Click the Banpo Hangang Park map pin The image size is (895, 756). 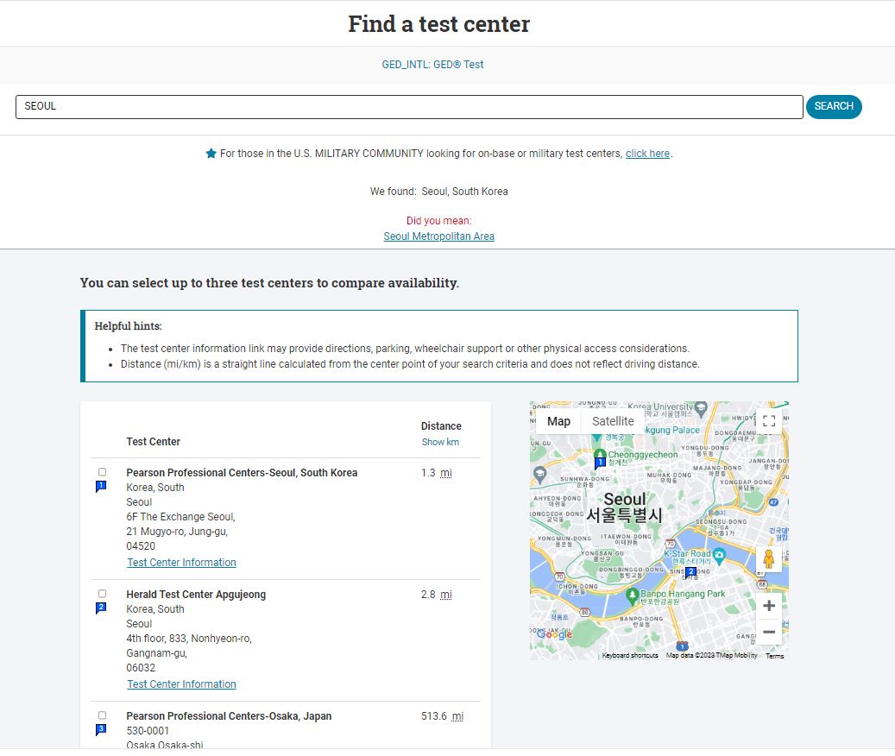pos(633,594)
